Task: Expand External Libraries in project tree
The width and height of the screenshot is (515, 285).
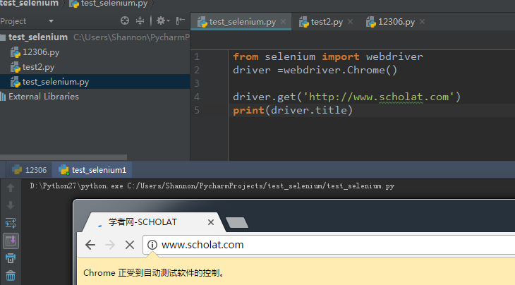Action: tap(4, 97)
